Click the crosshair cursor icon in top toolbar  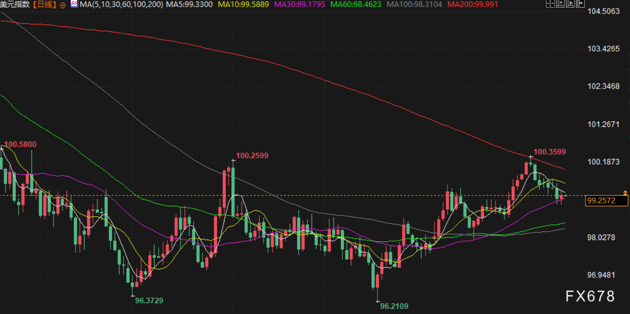(549, 4)
